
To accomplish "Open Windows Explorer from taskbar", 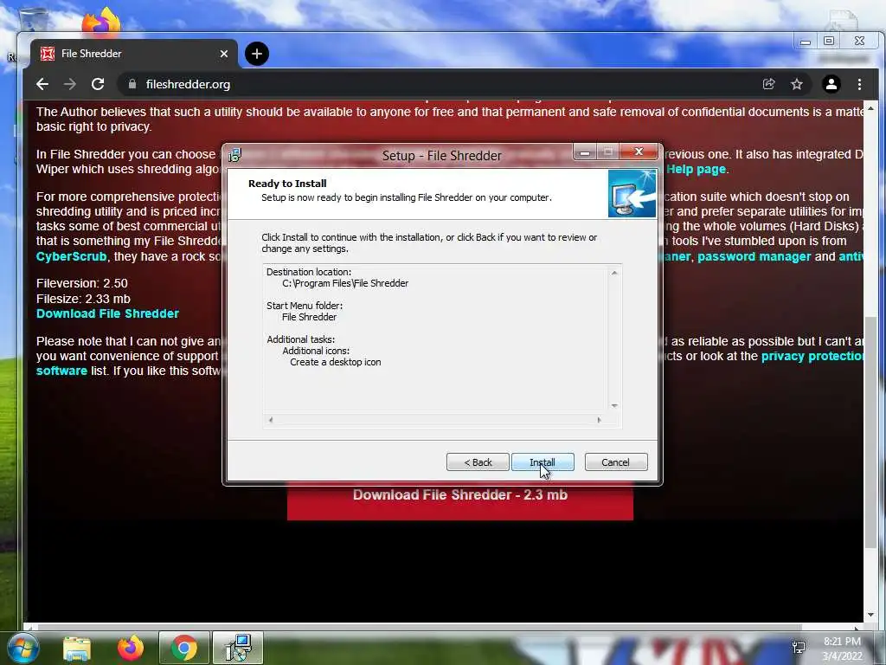I will [x=77, y=648].
